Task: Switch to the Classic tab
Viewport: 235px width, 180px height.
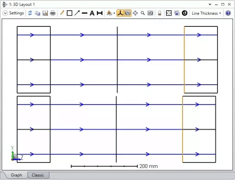Action: click(38, 175)
